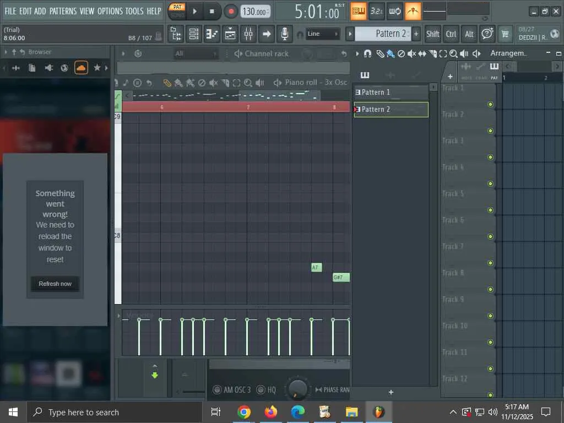The height and width of the screenshot is (423, 564).
Task: Open the OPTIONS menu
Action: point(110,11)
